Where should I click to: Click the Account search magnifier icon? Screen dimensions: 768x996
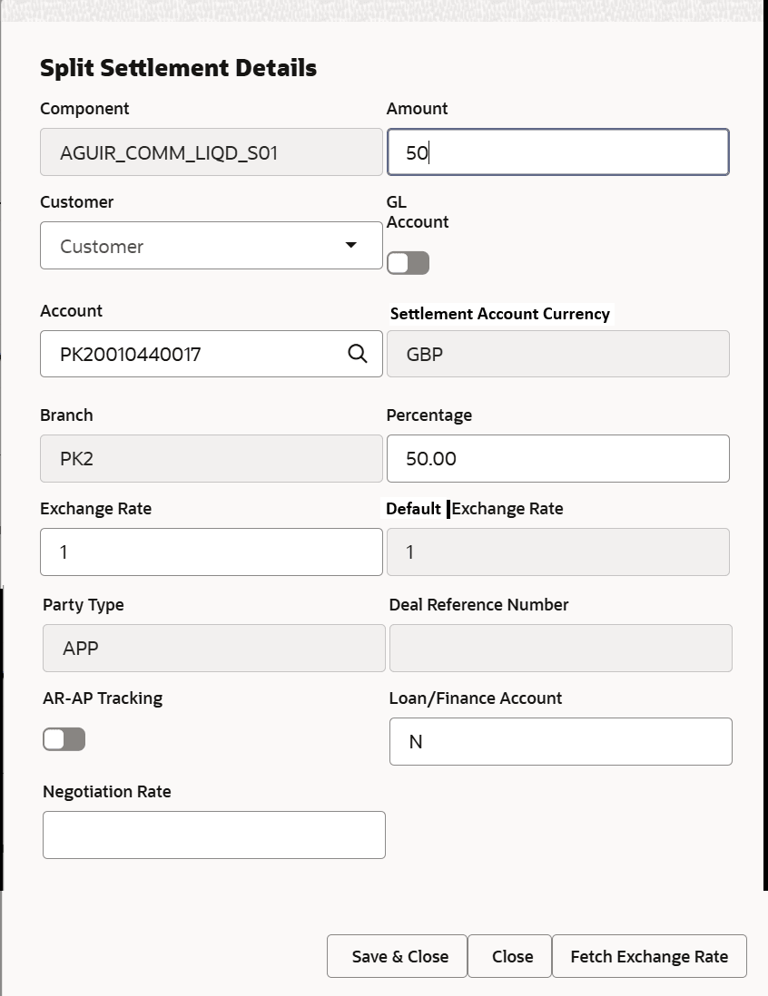[358, 354]
